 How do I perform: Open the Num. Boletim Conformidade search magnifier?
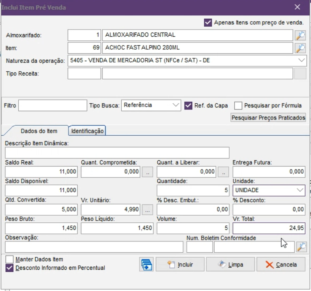(x=301, y=247)
